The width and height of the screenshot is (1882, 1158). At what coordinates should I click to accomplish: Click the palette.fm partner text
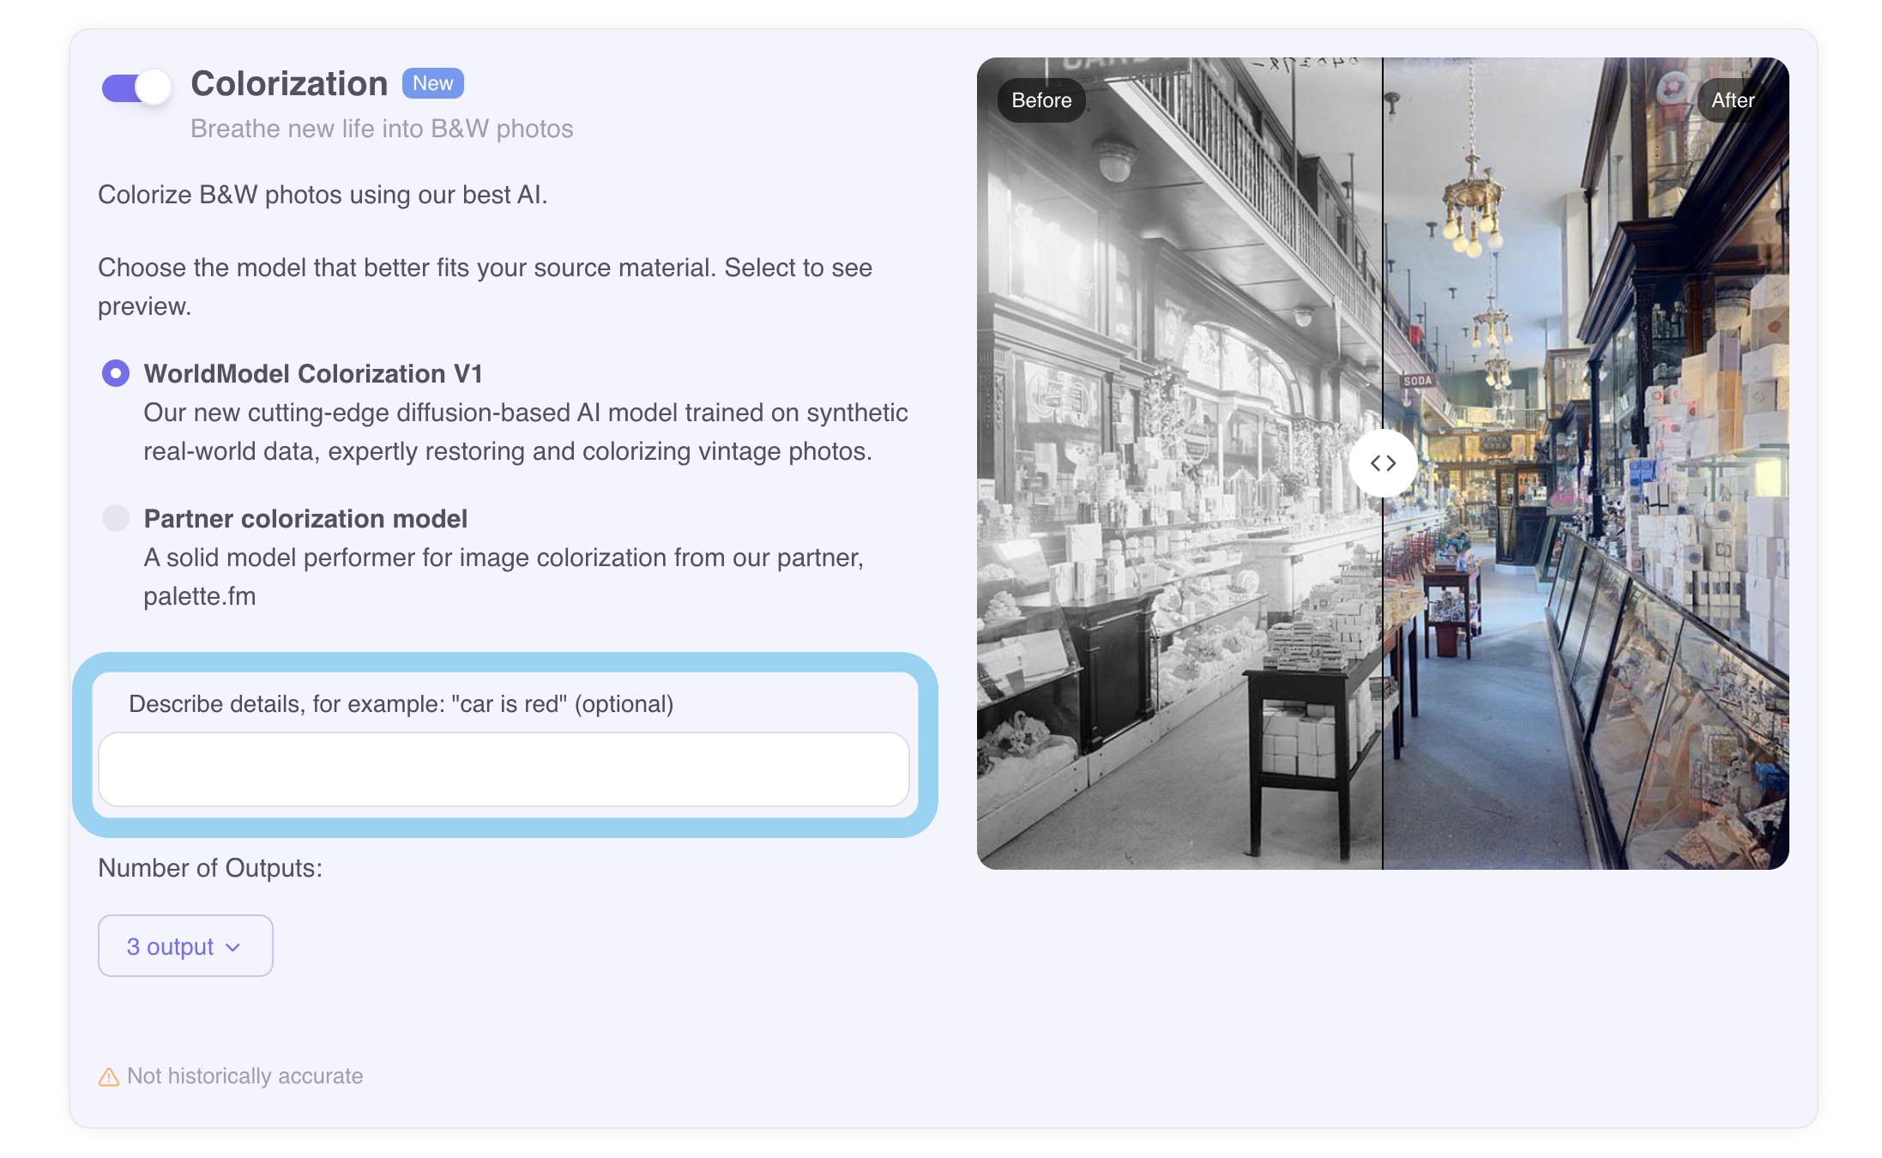(200, 596)
